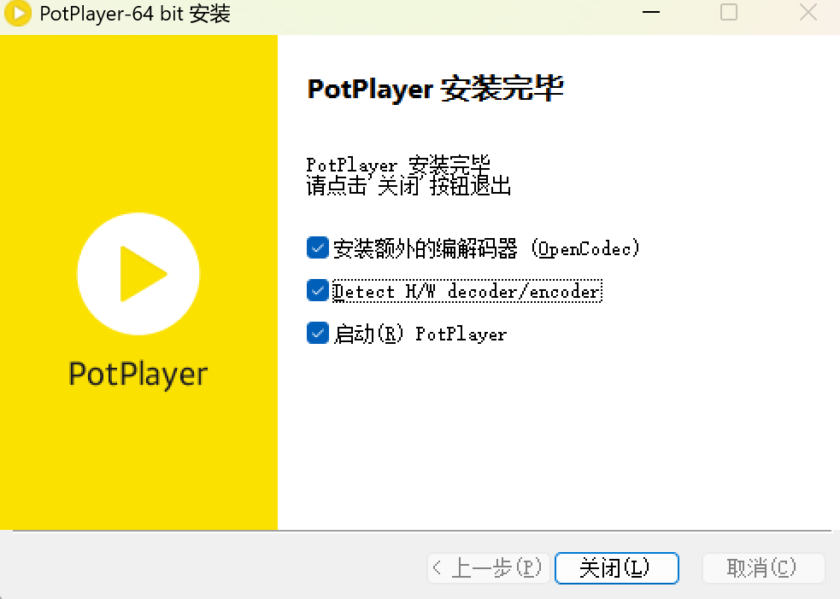This screenshot has height=599, width=840.
Task: Click the maximize icon in the title bar
Action: click(729, 13)
